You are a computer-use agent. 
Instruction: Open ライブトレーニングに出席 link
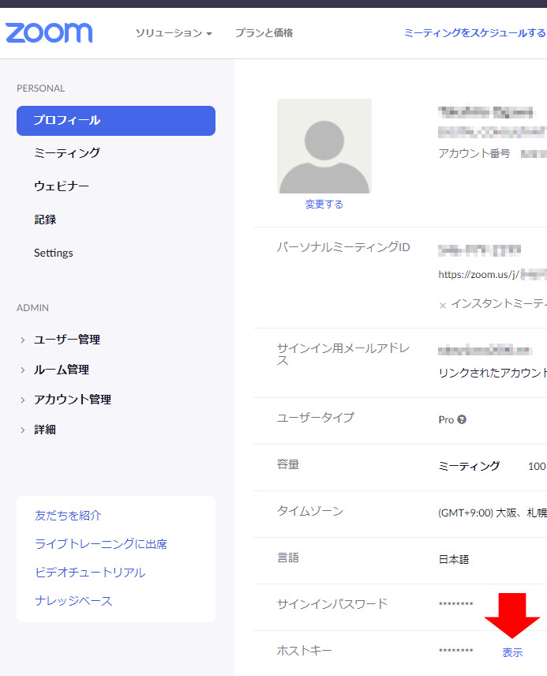tap(101, 544)
